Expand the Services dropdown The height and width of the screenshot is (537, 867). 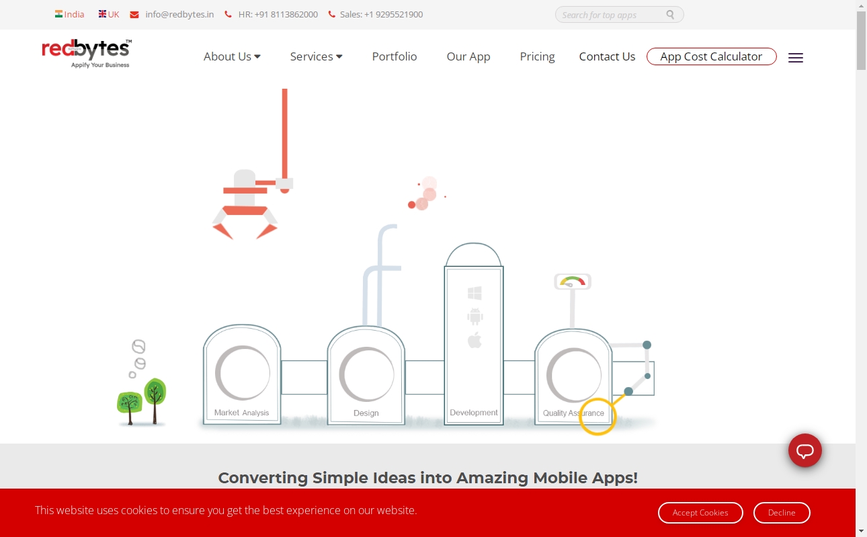pyautogui.click(x=316, y=56)
